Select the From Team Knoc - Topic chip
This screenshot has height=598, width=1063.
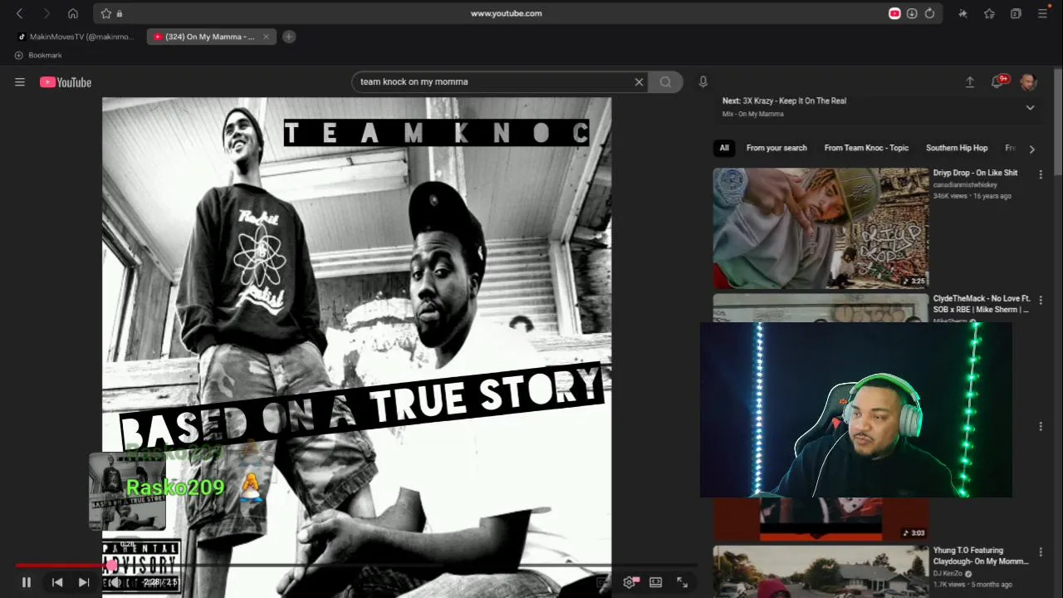[x=866, y=148]
